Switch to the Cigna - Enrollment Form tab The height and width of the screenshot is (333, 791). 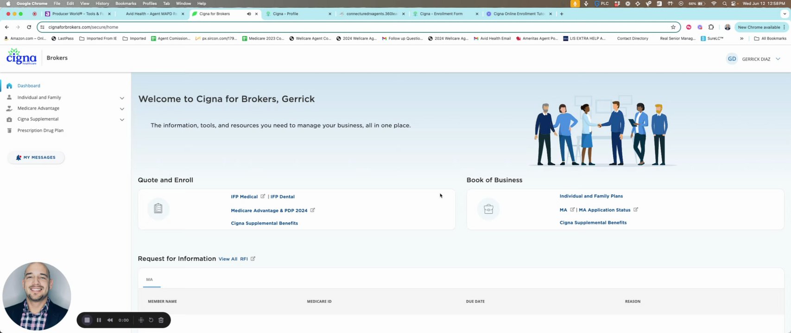[x=446, y=14]
